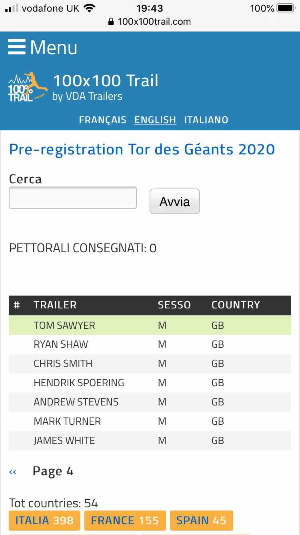
Task: Go to previous page with ‹‹ arrows
Action: 13,472
